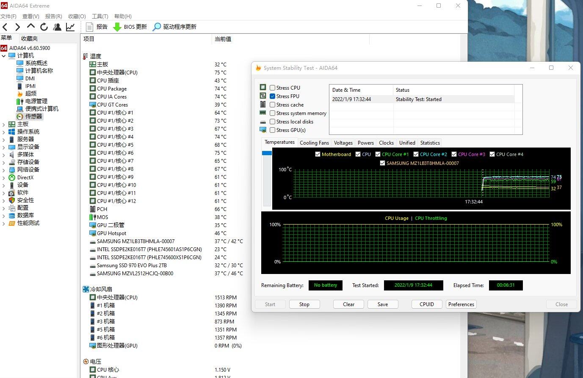The width and height of the screenshot is (583, 378).
Task: Click the DirectX Xbox icon in tree
Action: (x=12, y=178)
